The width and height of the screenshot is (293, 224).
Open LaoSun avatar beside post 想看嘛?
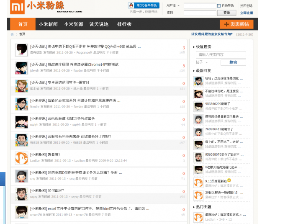21,158
